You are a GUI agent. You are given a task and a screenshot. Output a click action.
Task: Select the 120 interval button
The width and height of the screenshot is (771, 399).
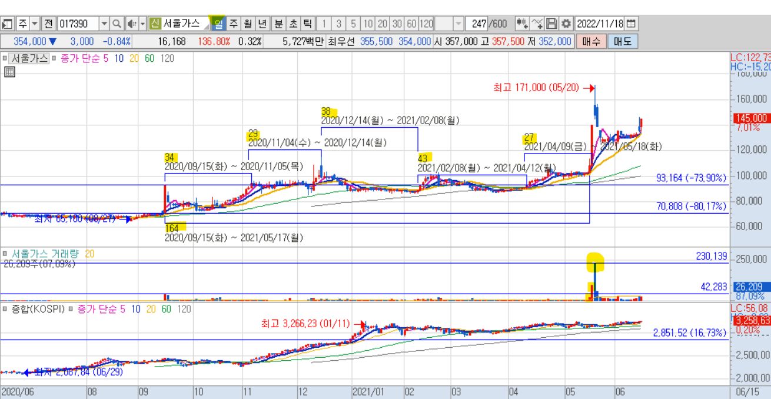(427, 24)
